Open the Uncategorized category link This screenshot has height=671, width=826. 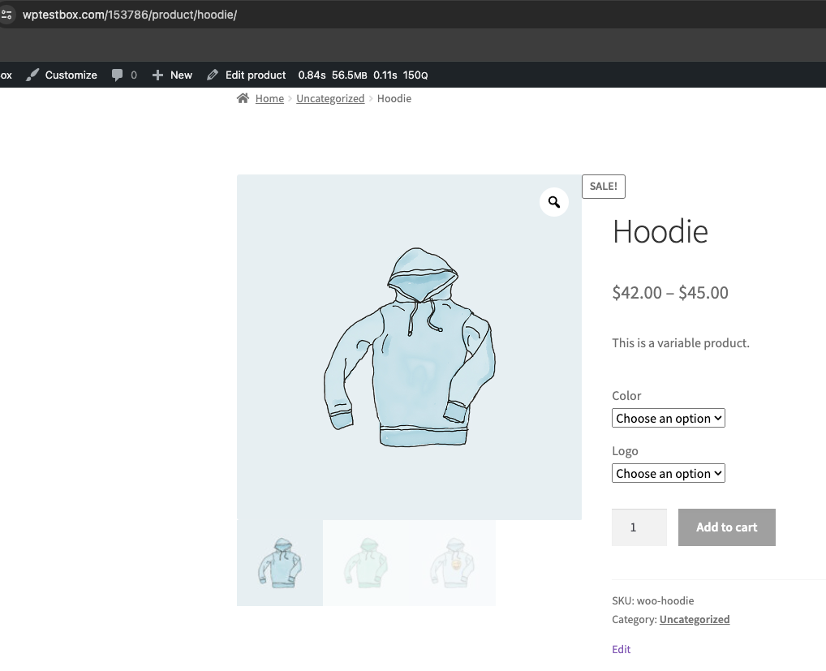[x=695, y=619]
